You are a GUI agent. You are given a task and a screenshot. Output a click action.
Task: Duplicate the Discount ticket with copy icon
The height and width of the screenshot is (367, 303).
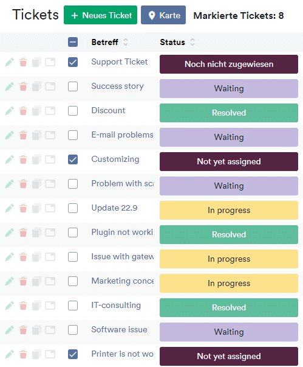(36, 111)
